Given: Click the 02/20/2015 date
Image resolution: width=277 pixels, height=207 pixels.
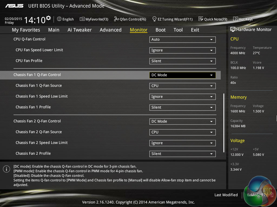Looking at the screenshot, I should point(14,19).
